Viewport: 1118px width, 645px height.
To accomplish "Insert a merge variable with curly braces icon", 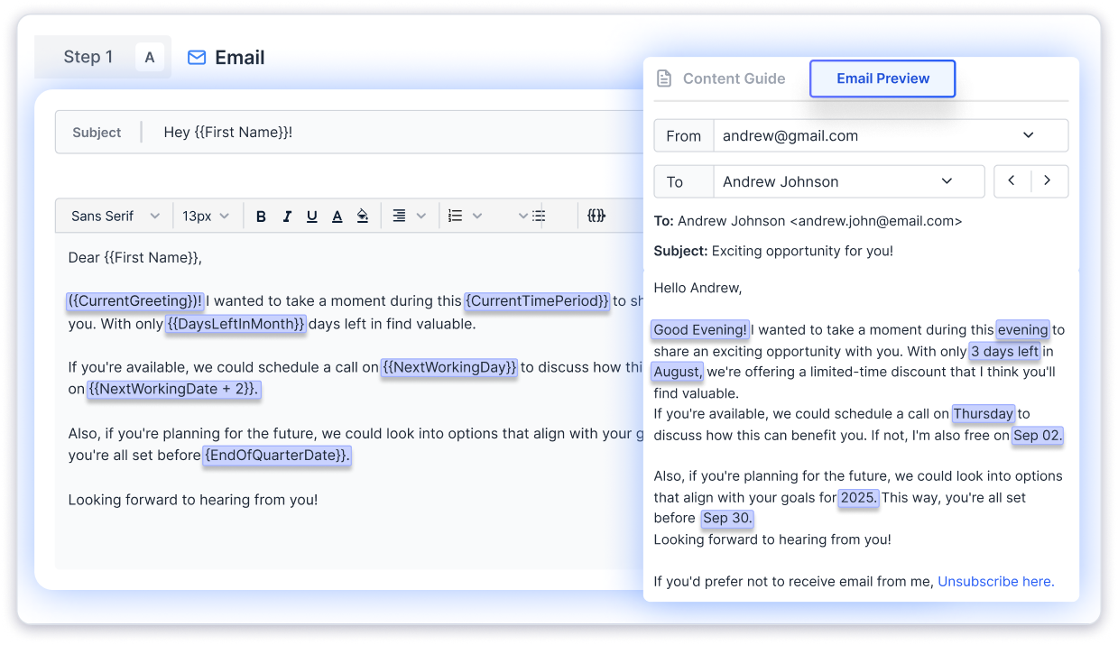I will click(x=596, y=217).
